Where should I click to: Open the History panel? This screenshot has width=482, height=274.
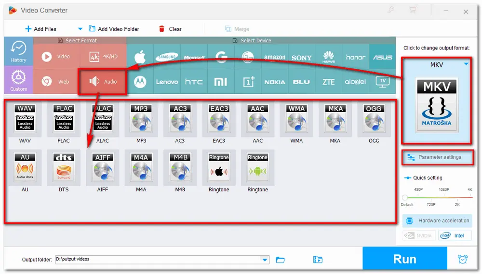coord(18,51)
